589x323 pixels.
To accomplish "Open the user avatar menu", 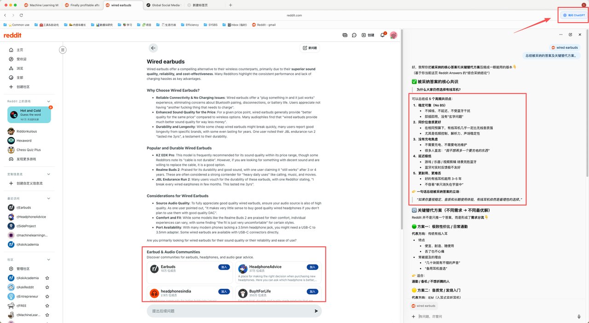I will [393, 35].
